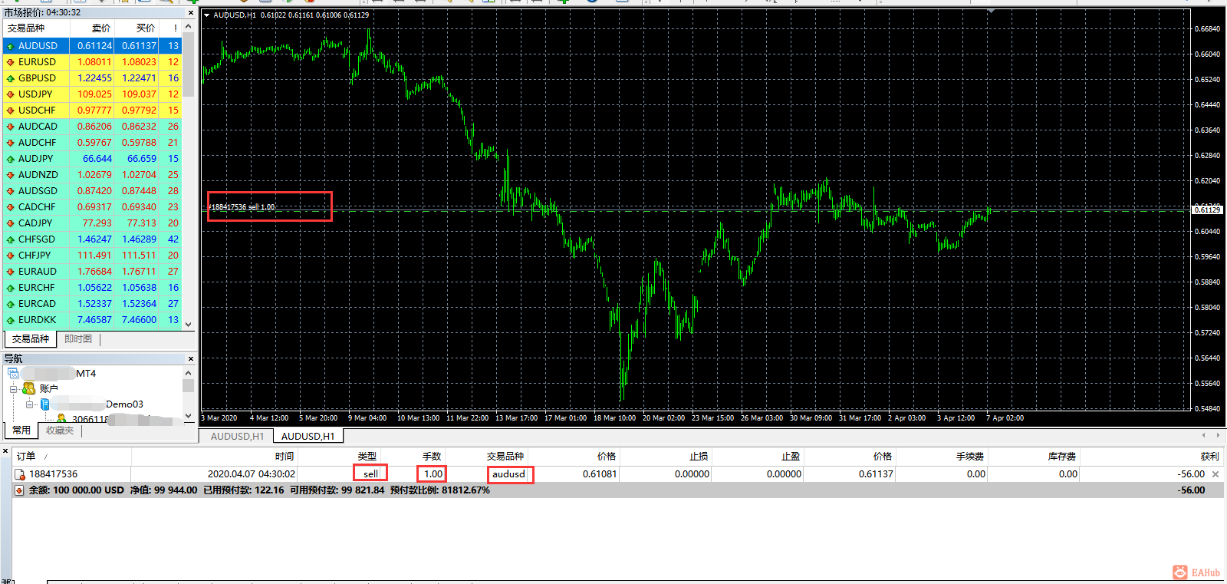Click the MT4 root icon in Navigator
1227x584 pixels.
tap(13, 374)
